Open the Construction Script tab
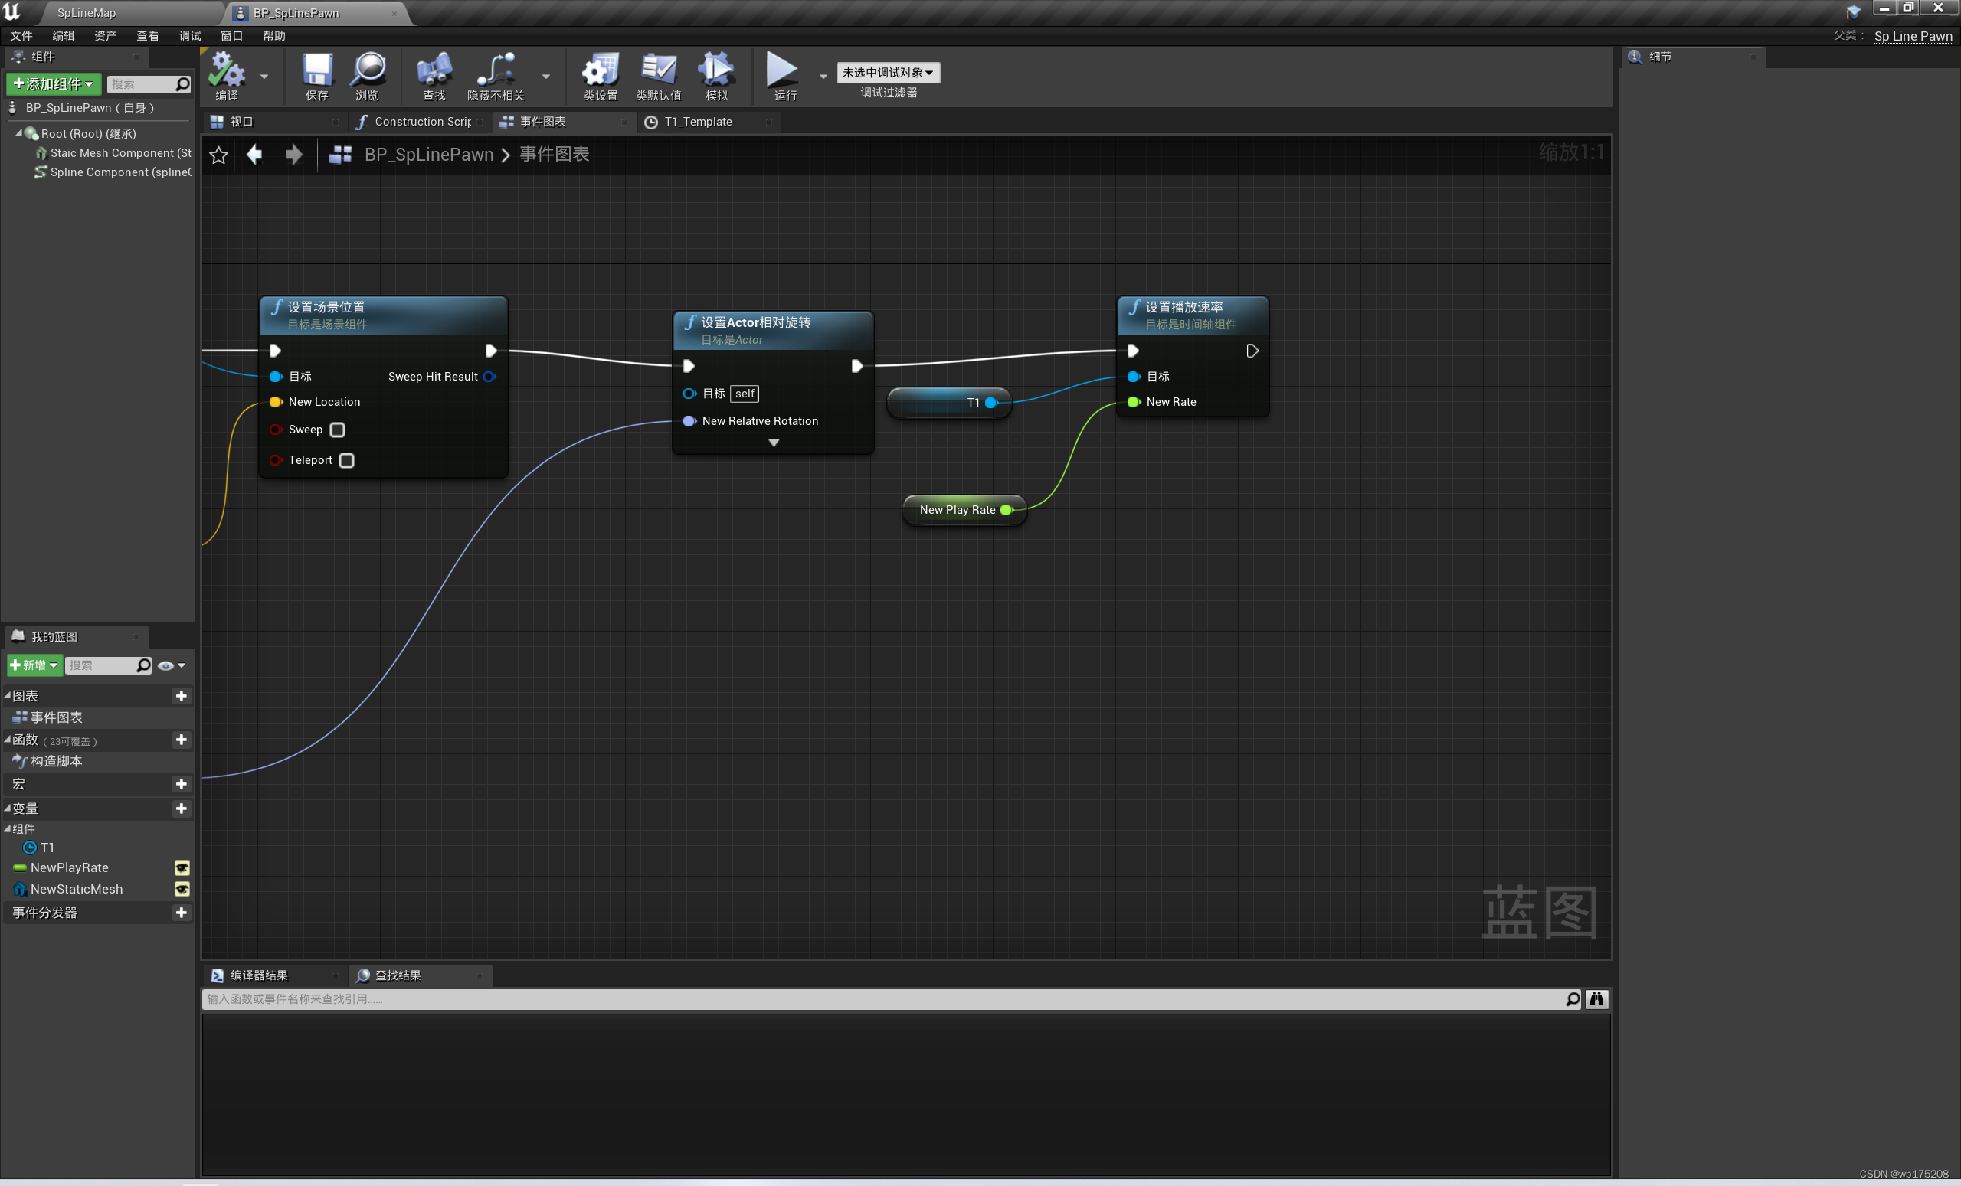The image size is (1961, 1186). click(421, 122)
